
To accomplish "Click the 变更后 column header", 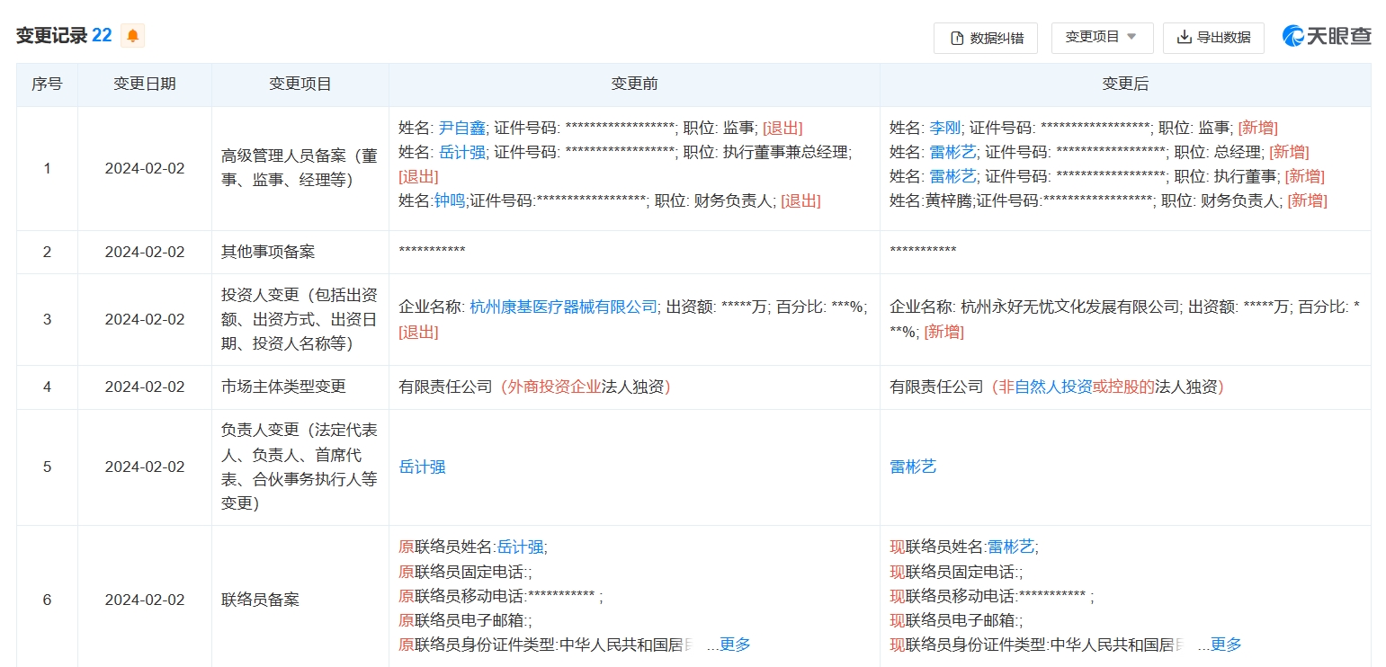I will click(x=1125, y=84).
